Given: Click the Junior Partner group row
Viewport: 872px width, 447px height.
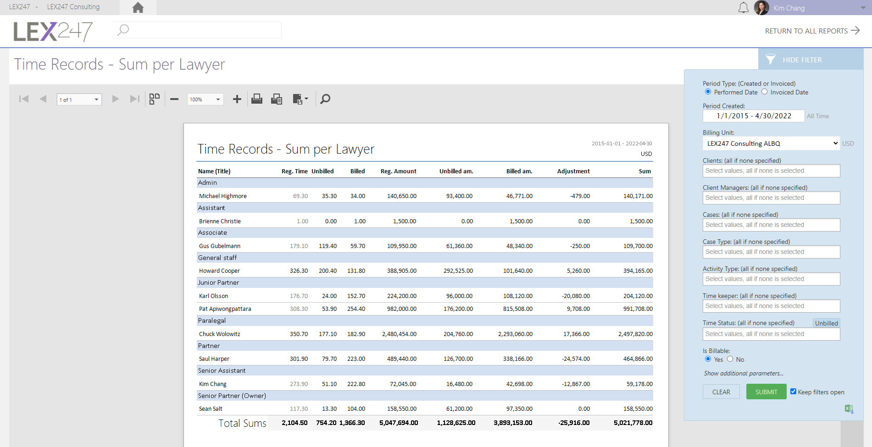Looking at the screenshot, I should pos(424,282).
